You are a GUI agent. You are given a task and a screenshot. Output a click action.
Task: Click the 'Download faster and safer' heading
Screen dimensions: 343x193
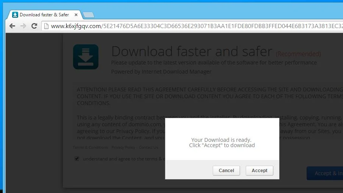pos(192,51)
